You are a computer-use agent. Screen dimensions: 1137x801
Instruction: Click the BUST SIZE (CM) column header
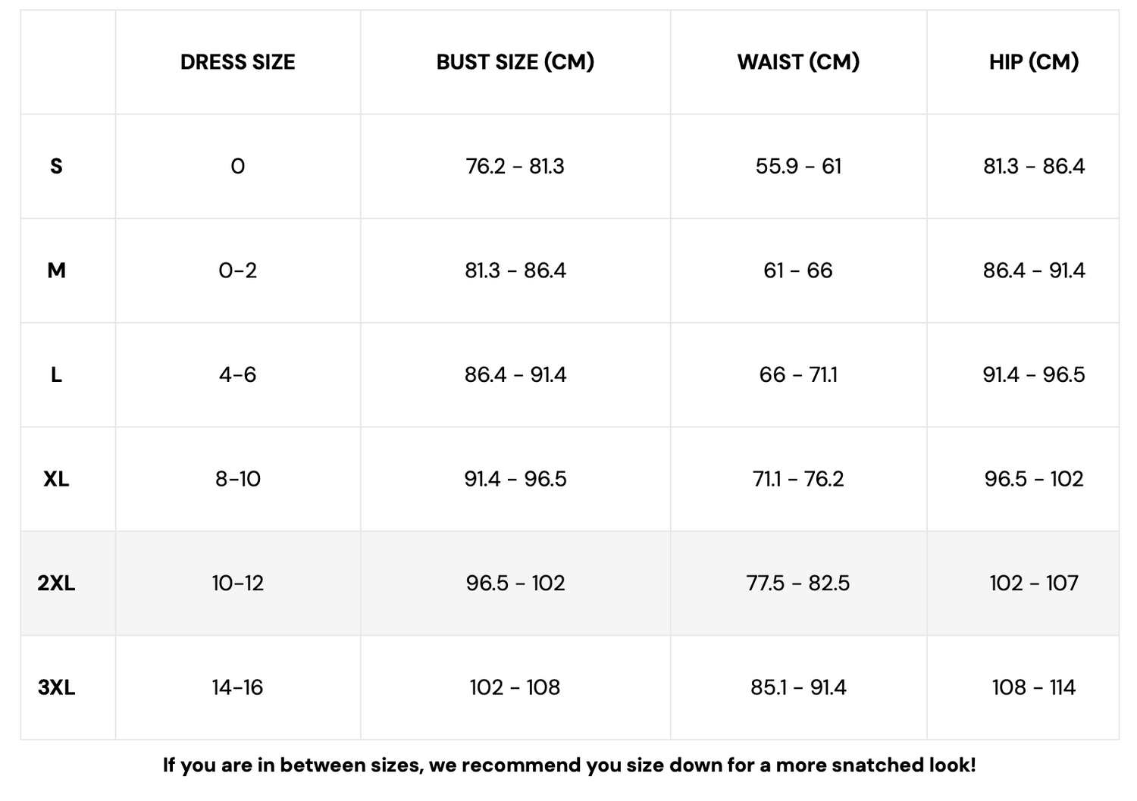pyautogui.click(x=515, y=62)
